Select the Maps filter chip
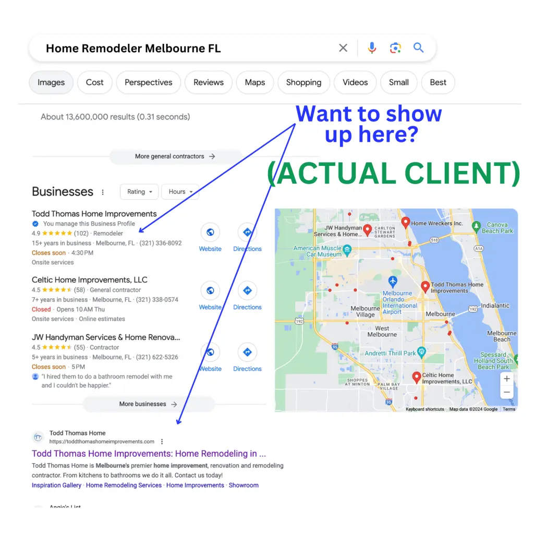The height and width of the screenshot is (534, 534). 254,82
